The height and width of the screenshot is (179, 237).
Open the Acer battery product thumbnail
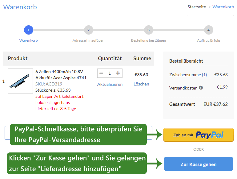[20, 81]
